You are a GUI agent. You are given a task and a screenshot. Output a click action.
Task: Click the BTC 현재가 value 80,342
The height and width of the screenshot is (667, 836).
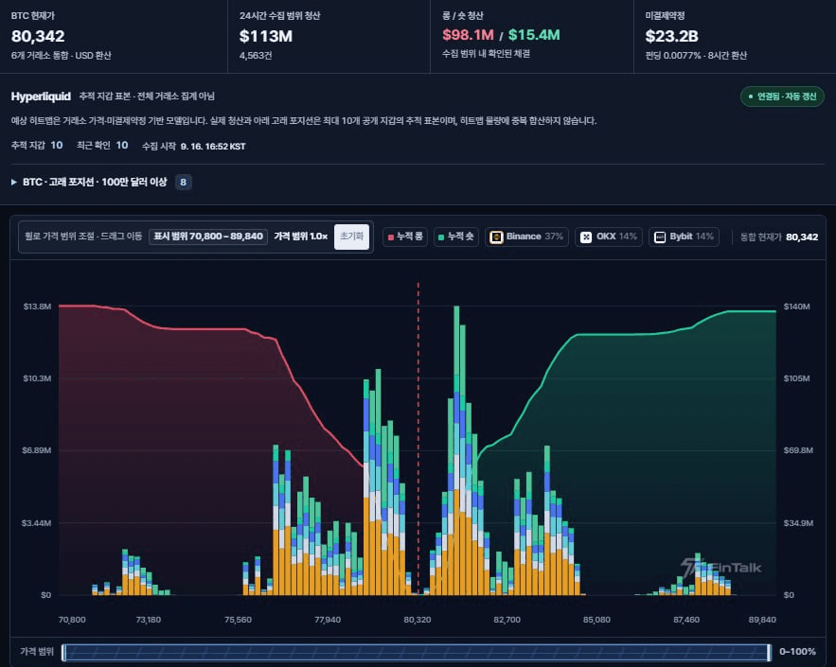(x=38, y=36)
